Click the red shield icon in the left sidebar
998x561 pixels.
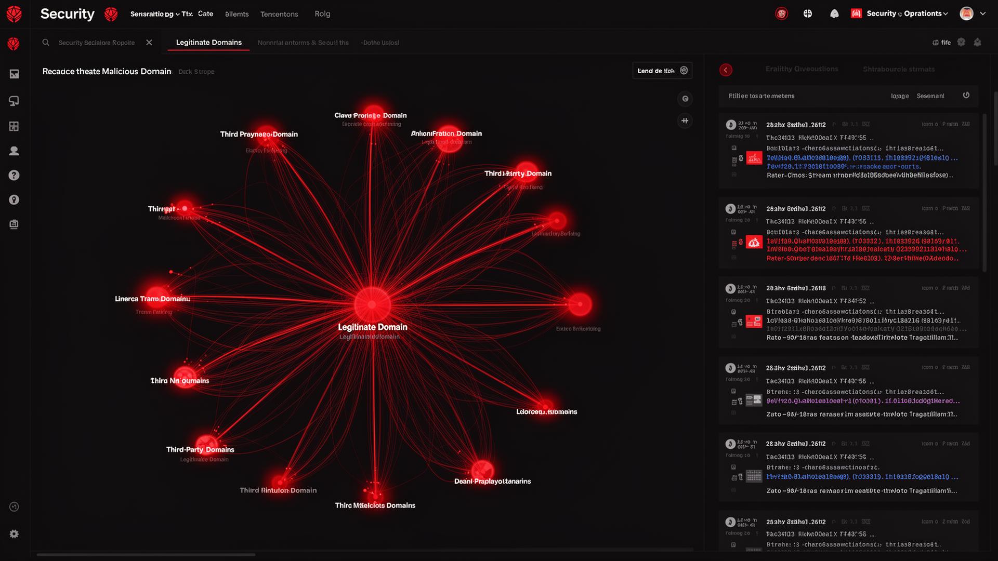click(14, 44)
